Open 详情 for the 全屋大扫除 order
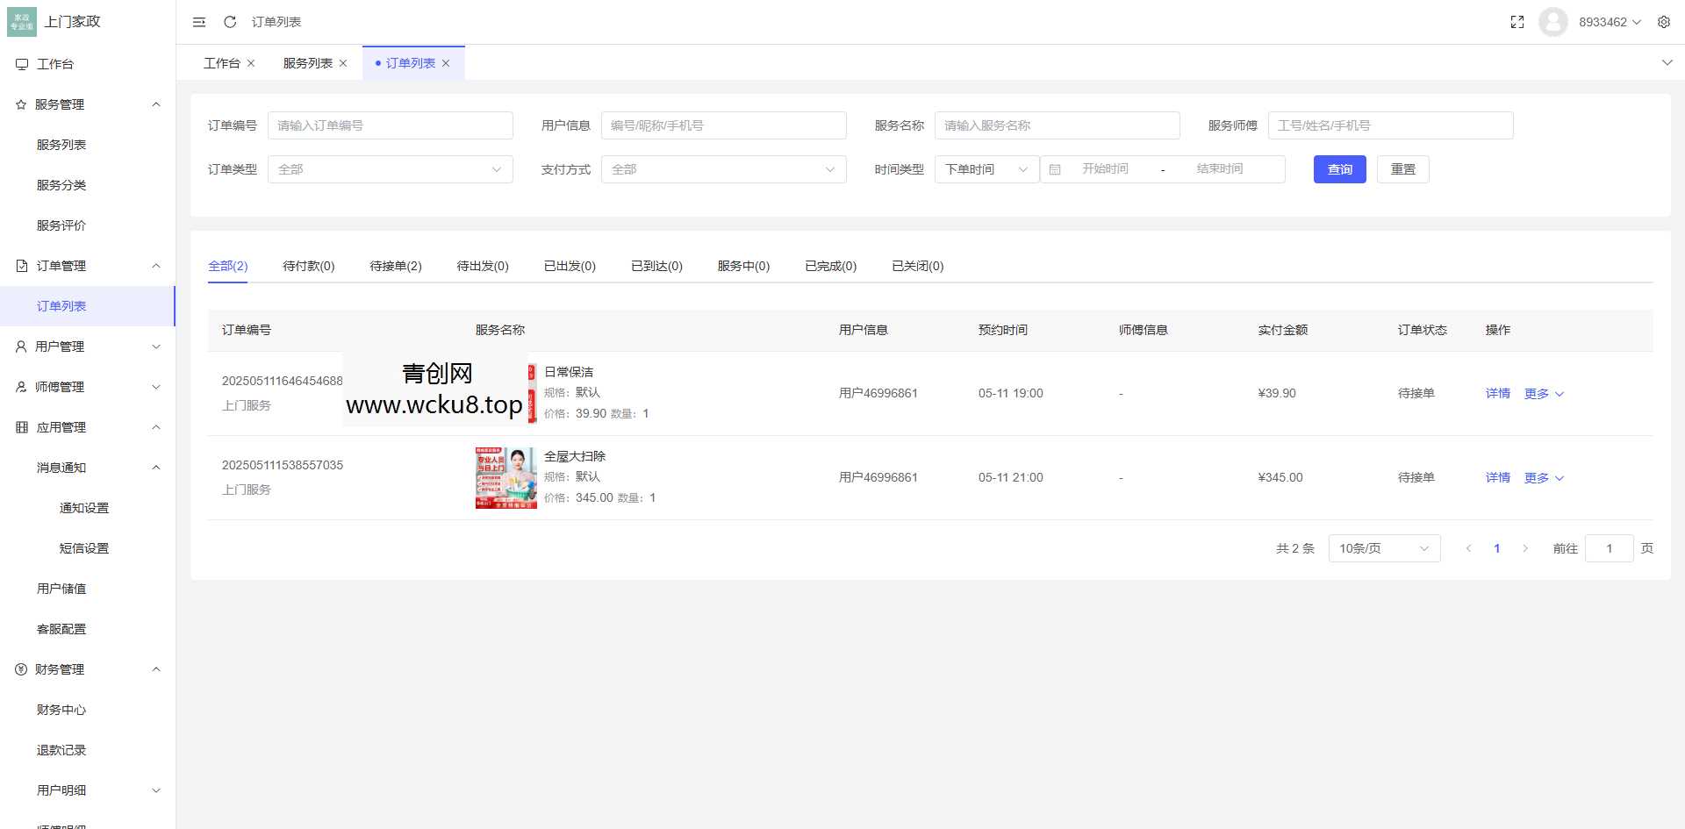Image resolution: width=1685 pixels, height=829 pixels. 1497,477
